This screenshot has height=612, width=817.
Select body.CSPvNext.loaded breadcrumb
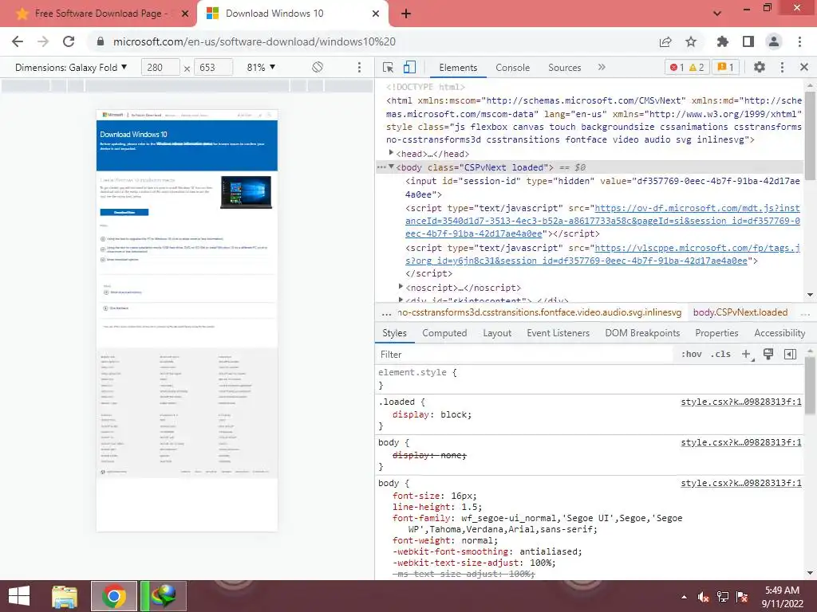[x=740, y=312]
